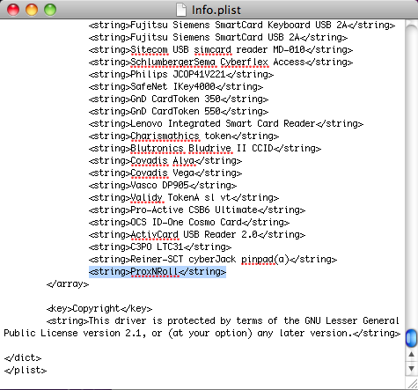Click the 'SchlumbergerSema Cyberflex Access' line

tap(221, 63)
